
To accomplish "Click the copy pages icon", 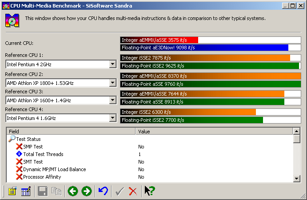I will pyautogui.click(x=56, y=191).
